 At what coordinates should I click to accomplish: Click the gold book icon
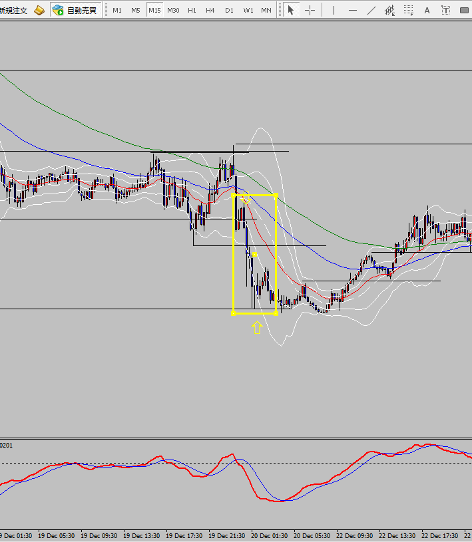click(40, 10)
